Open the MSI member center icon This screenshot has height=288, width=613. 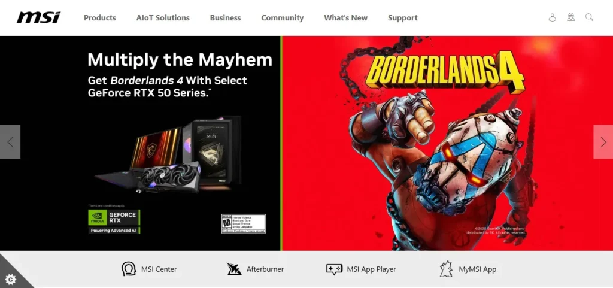point(570,17)
